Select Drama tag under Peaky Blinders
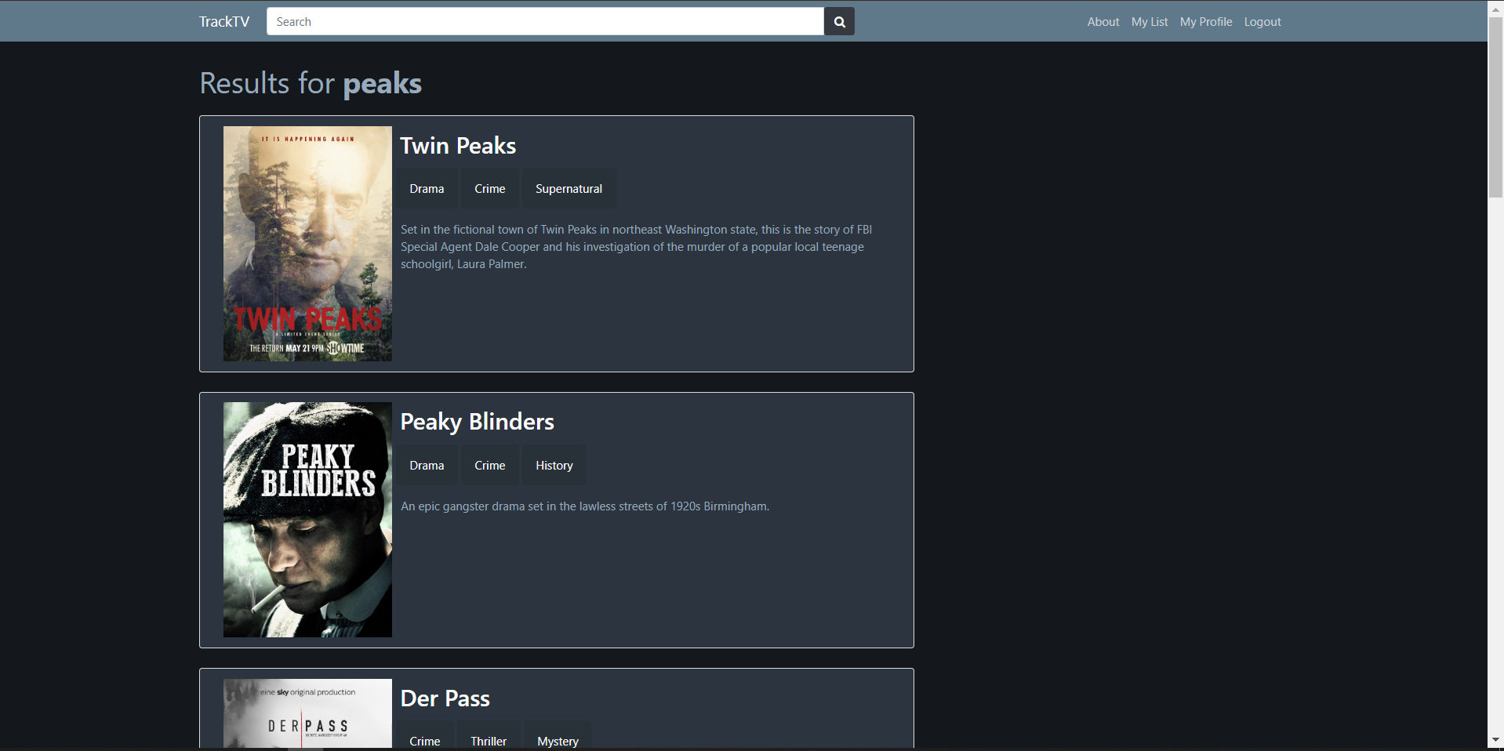This screenshot has width=1504, height=751. [427, 466]
